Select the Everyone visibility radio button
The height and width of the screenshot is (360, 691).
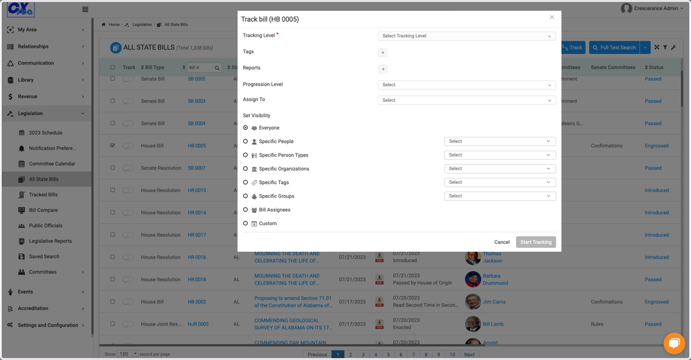246,128
